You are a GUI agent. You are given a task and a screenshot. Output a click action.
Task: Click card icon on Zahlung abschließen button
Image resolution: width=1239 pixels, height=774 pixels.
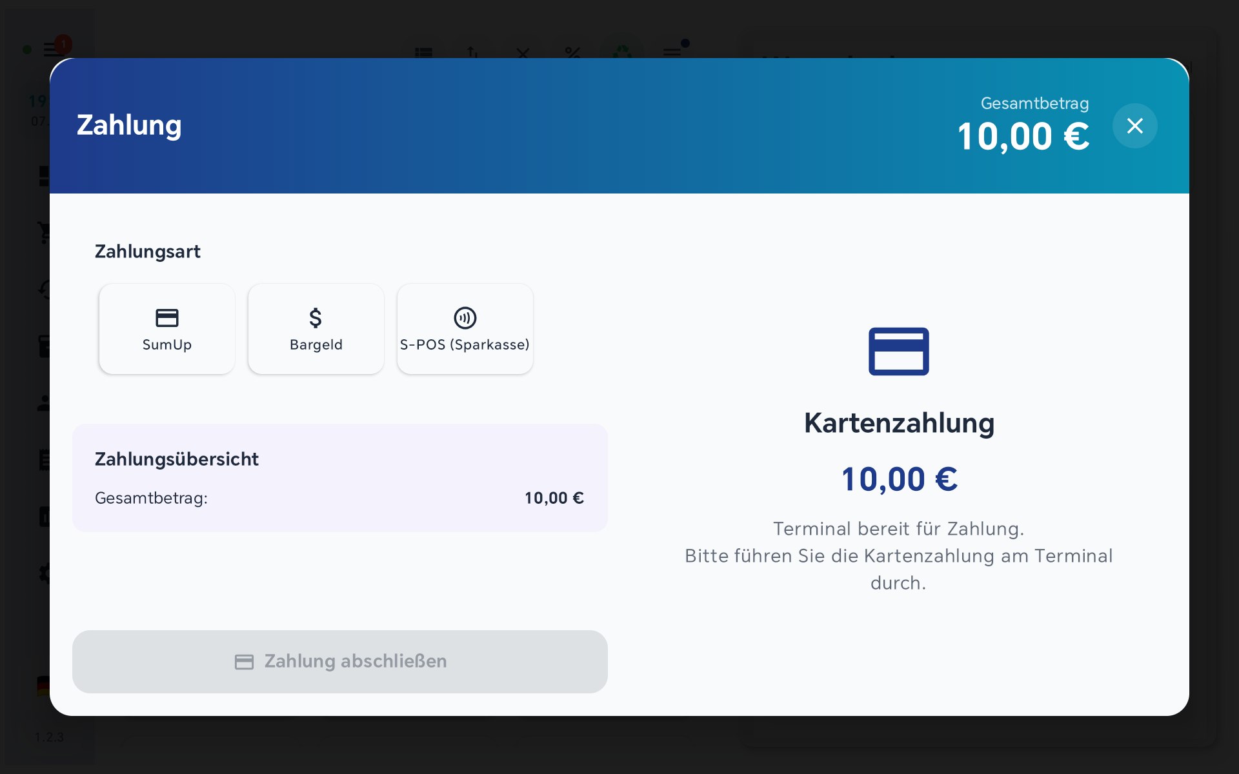coord(244,662)
